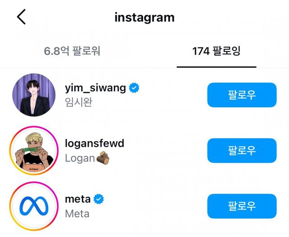This screenshot has width=289, height=237.
Task: View logansfewd's story avatar
Action: pyautogui.click(x=33, y=151)
